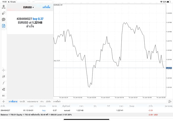Sort by the คำสั่ง order column header
Screen dimensions: 173x121
3,106
